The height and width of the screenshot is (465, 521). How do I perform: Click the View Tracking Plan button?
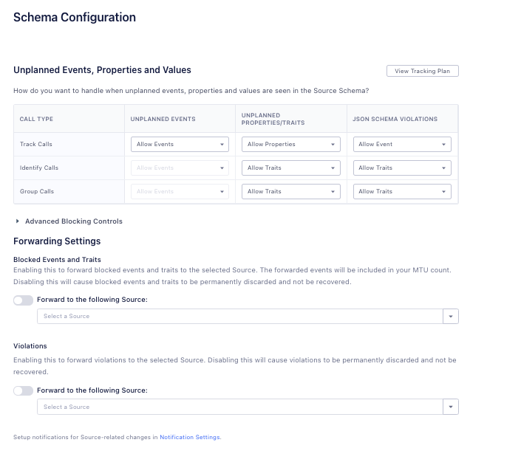422,71
